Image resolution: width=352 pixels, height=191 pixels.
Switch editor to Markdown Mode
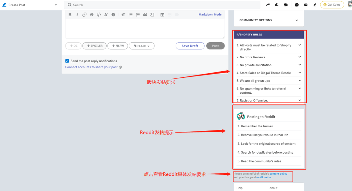point(210,15)
